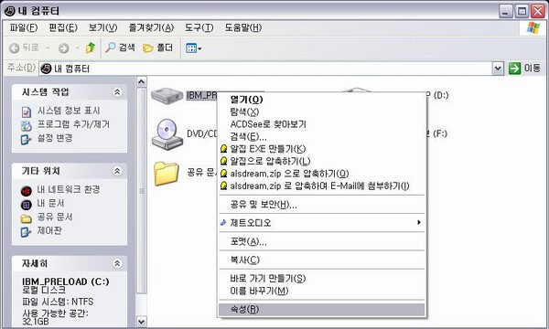549x329 pixels.
Task: Choose 공유 및 보안(H)... in context menu
Action: coord(321,205)
